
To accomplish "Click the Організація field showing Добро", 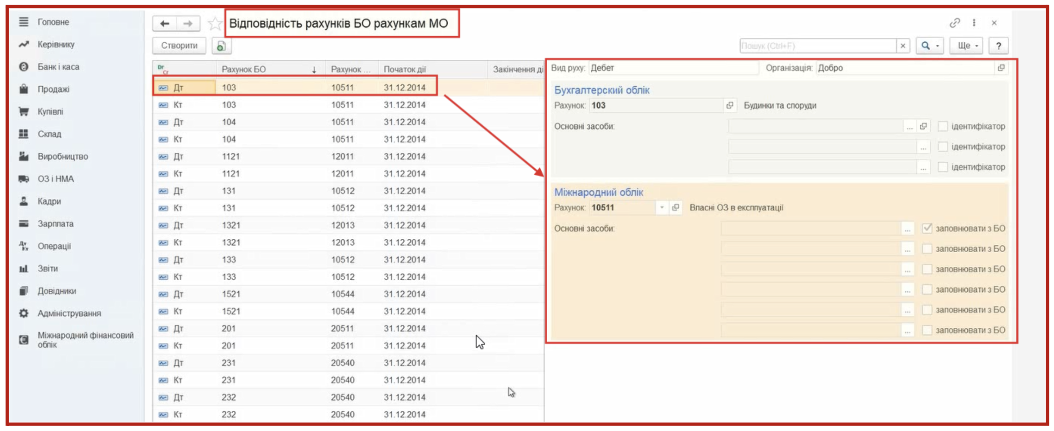I will pos(905,68).
